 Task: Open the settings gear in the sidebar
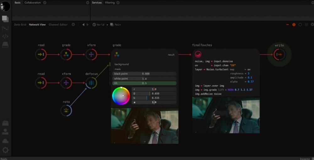coord(5,150)
